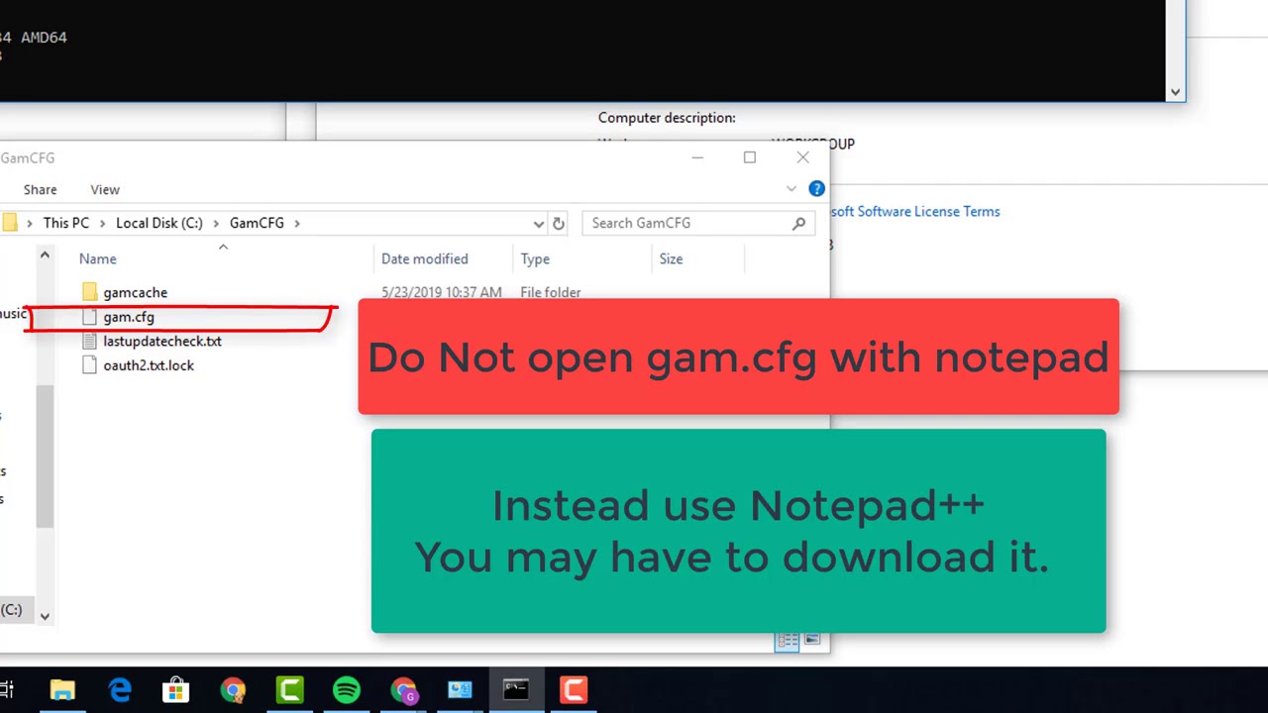Open first Chrome icon next to Store
The image size is (1268, 713).
point(233,690)
